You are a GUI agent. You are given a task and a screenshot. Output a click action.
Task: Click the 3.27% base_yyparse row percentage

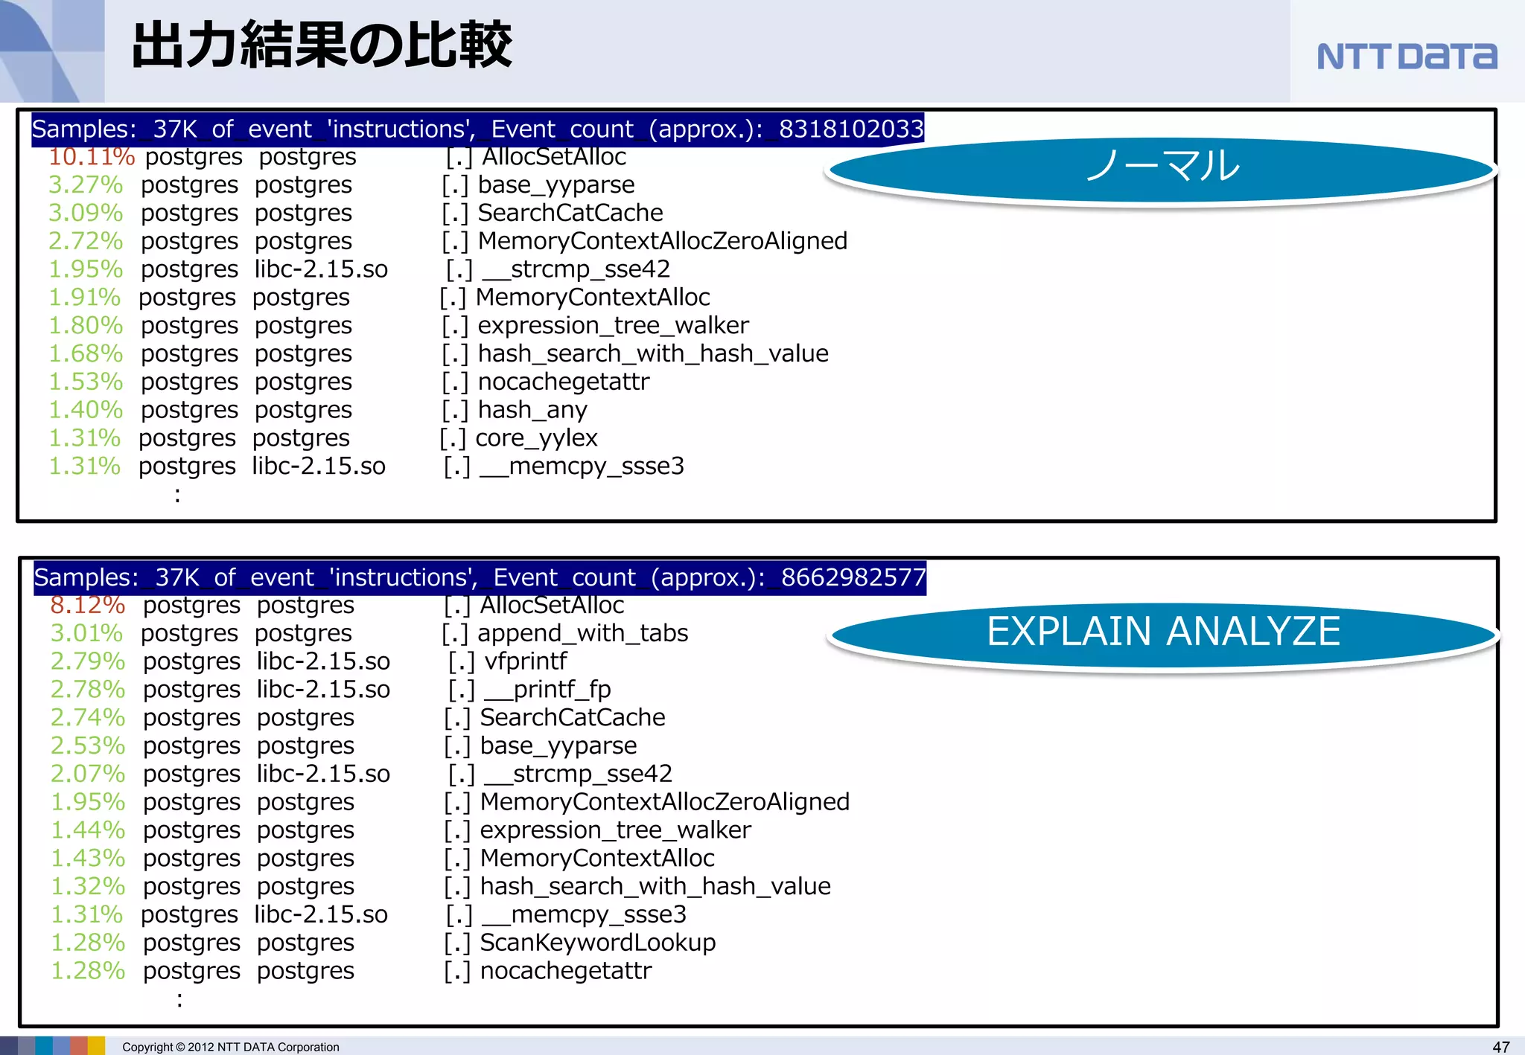coord(86,185)
